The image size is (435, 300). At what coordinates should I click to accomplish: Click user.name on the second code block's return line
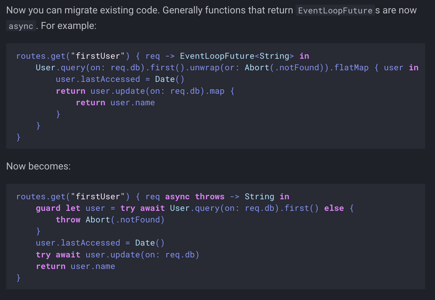pos(93,266)
